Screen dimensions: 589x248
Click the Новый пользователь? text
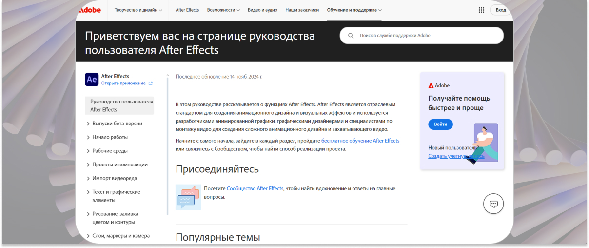click(x=453, y=147)
